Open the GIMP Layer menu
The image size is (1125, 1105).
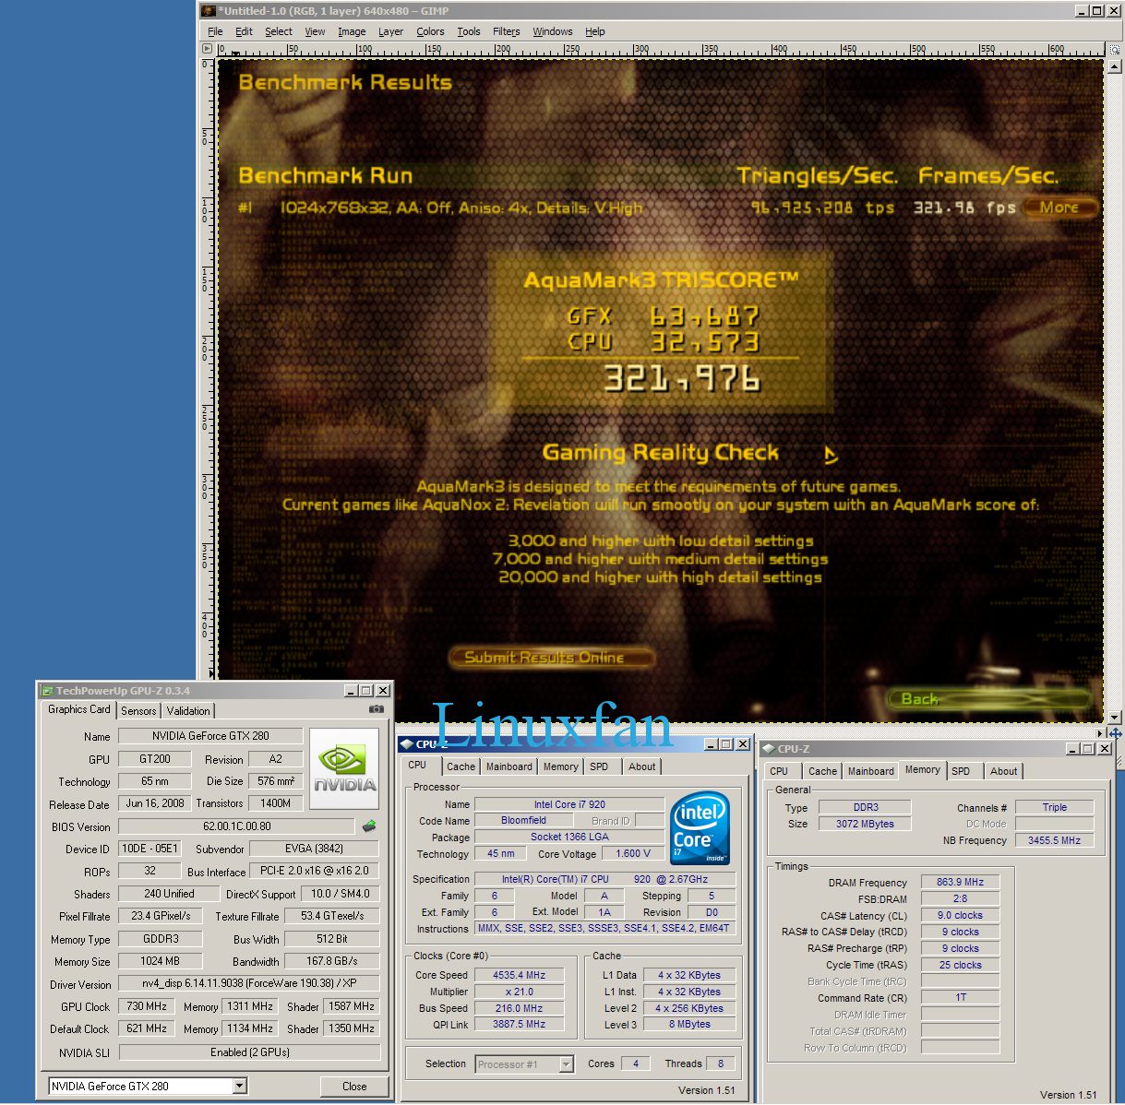390,31
